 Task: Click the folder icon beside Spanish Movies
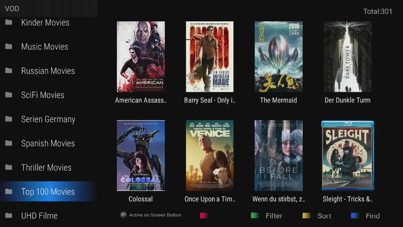[x=9, y=143]
